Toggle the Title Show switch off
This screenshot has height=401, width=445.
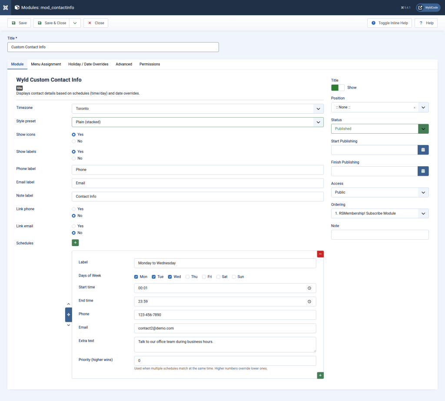337,87
